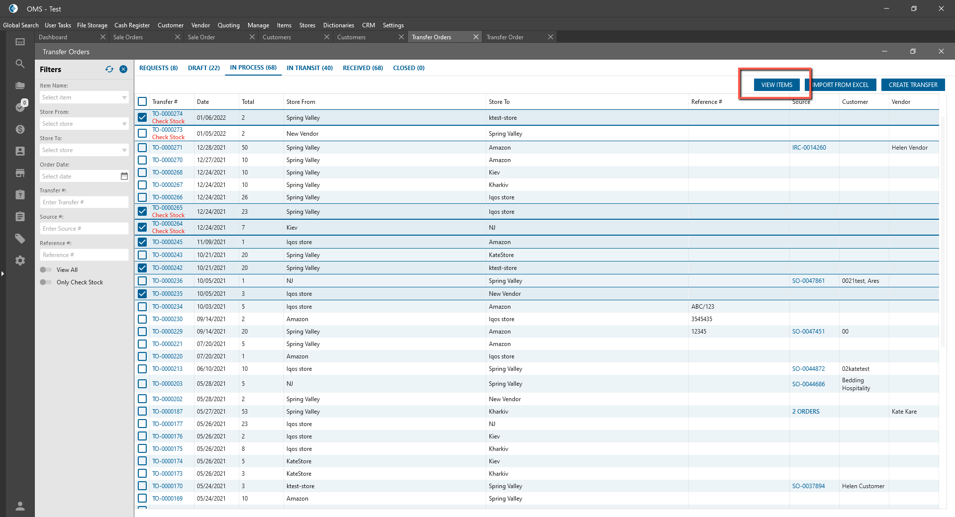
Task: Open the Store To dropdown
Action: [124, 150]
